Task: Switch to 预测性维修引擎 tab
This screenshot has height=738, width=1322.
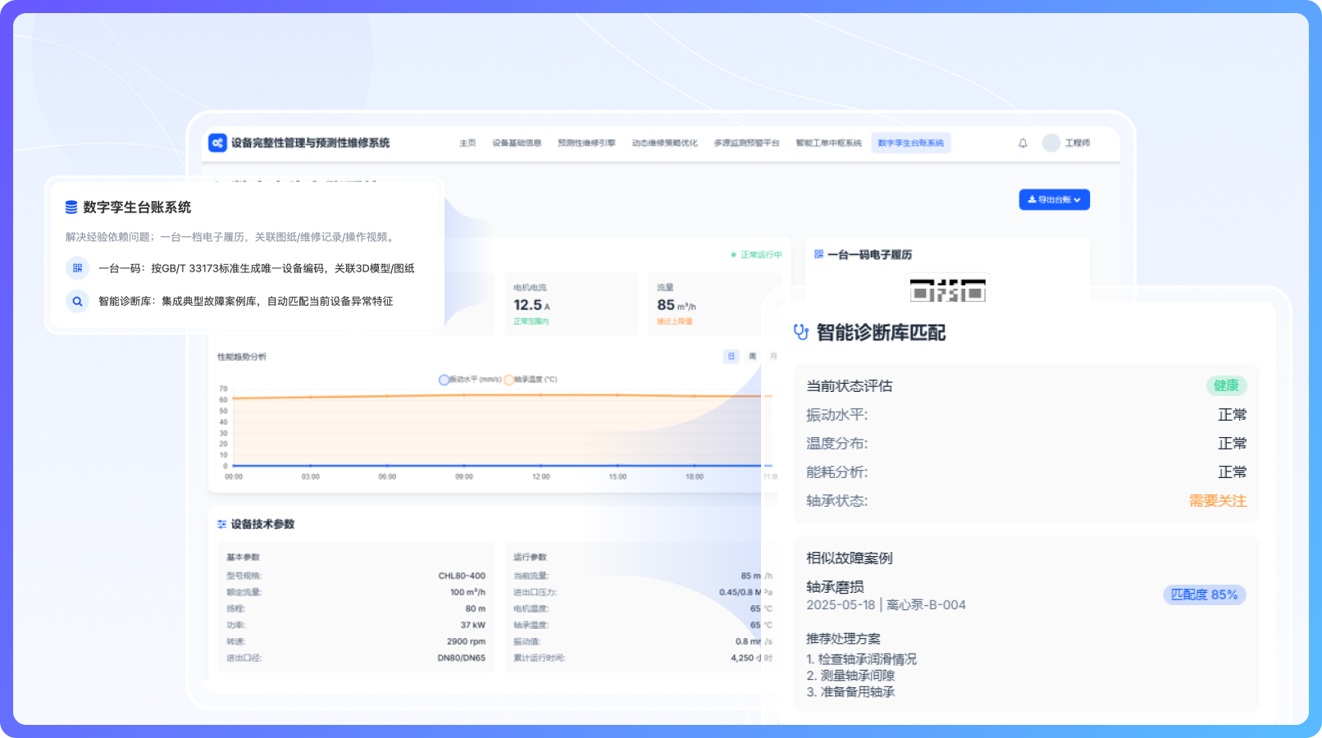Action: tap(586, 143)
